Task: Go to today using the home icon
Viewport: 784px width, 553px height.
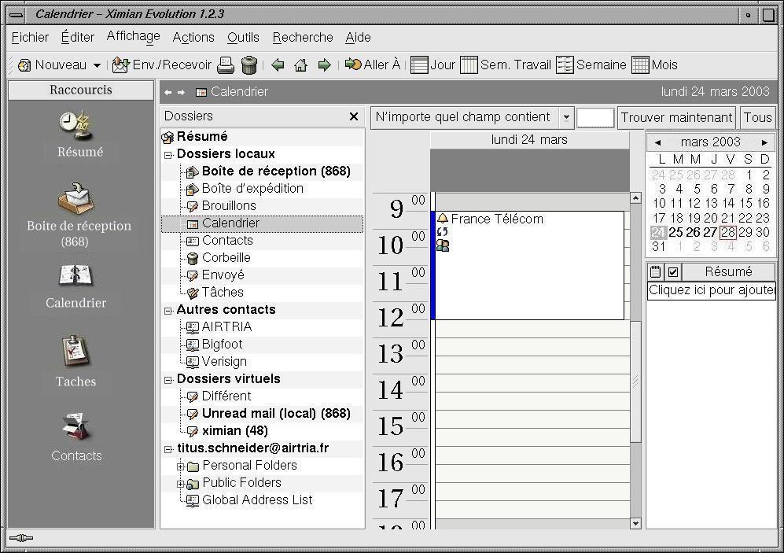Action: pos(301,65)
